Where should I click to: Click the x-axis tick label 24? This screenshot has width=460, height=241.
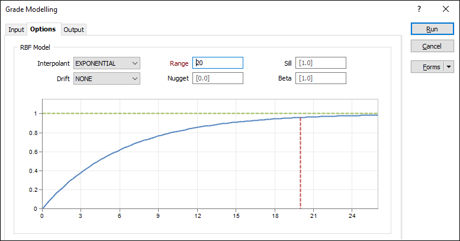coord(352,216)
